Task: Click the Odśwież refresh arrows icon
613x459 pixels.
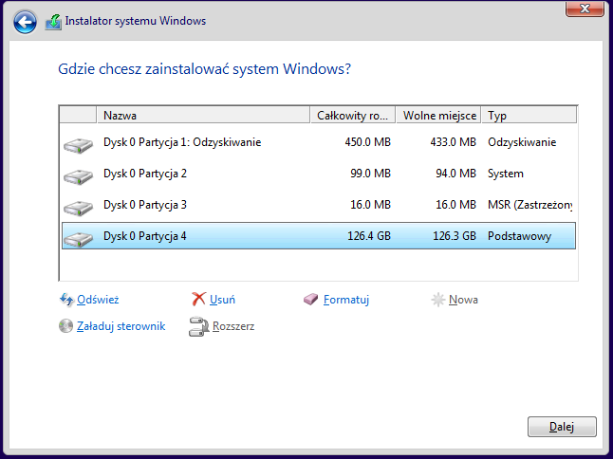Action: pyautogui.click(x=66, y=300)
